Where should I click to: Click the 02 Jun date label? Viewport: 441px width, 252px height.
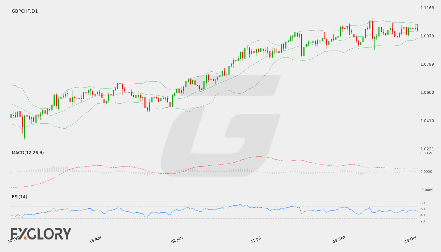coord(177,239)
